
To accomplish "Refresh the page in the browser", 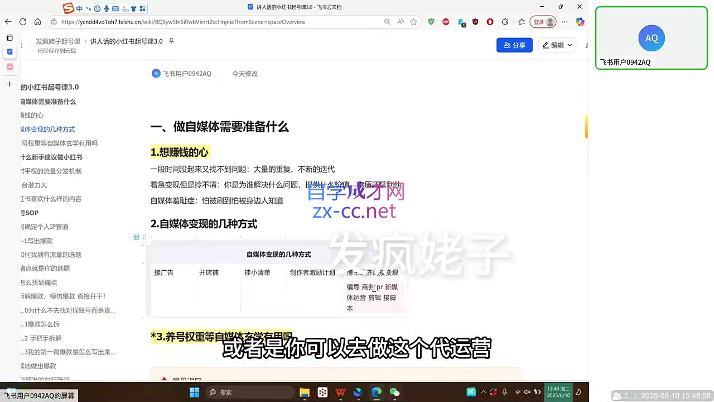I will click(23, 22).
